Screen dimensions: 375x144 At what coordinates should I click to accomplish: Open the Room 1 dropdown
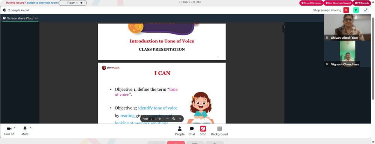coord(73,3)
